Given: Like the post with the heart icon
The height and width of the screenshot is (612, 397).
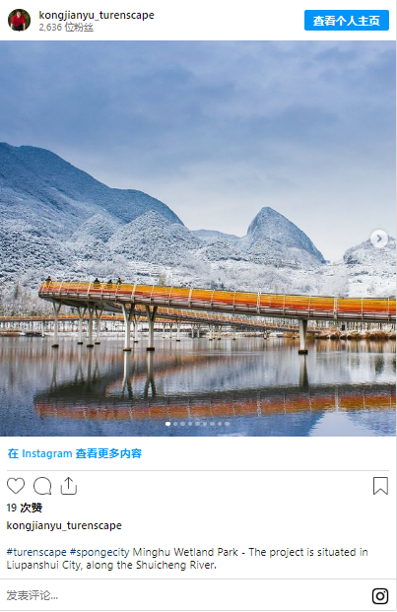Looking at the screenshot, I should (x=16, y=486).
